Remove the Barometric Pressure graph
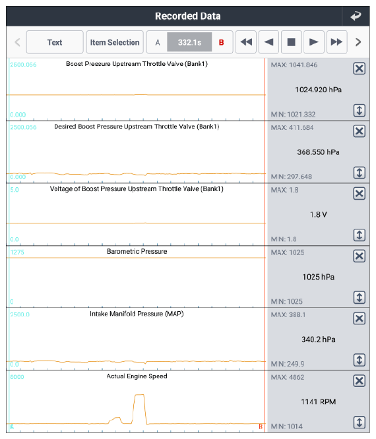This screenshot has width=376, height=439. (360, 256)
